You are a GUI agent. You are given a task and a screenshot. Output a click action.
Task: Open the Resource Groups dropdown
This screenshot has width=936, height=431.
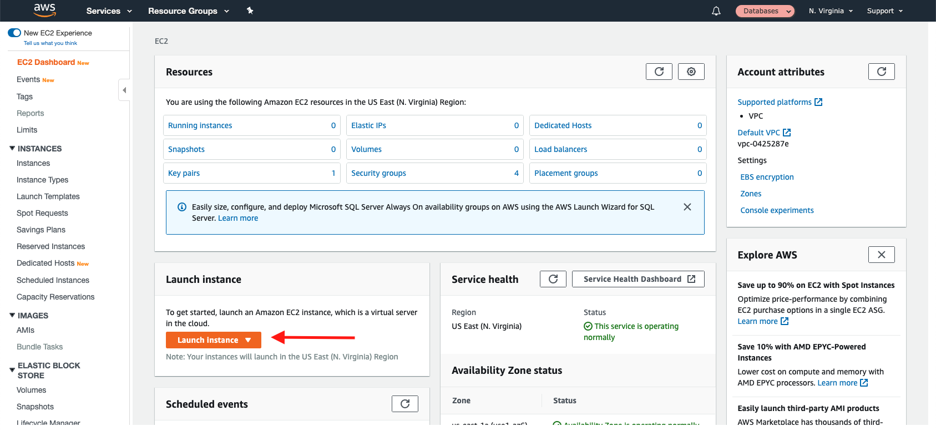[189, 11]
